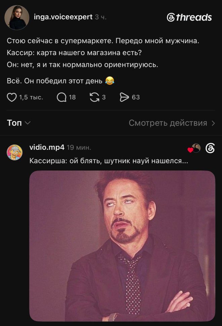Image resolution: width=222 pixels, height=326 pixels.
Task: Open the inga.voiceexpert username link
Action: coord(63,17)
